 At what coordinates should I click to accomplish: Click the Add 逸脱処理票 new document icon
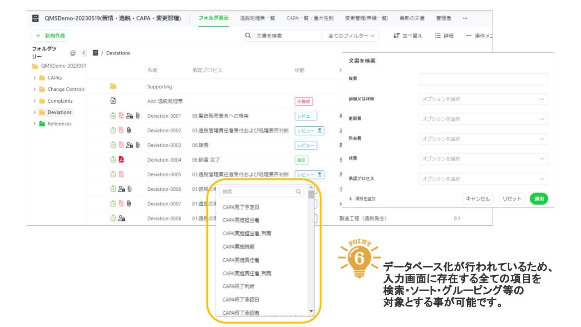(x=113, y=101)
